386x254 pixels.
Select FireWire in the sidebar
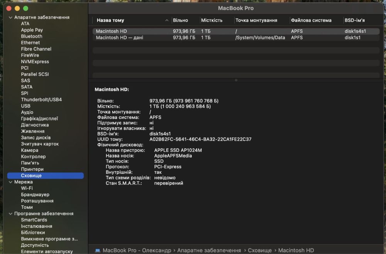tap(30, 55)
